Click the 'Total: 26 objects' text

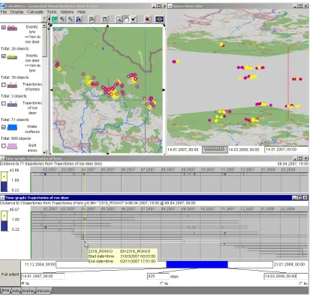click(15, 49)
